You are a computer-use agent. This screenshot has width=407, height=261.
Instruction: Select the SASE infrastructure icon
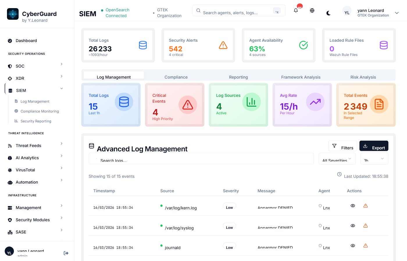(x=10, y=232)
